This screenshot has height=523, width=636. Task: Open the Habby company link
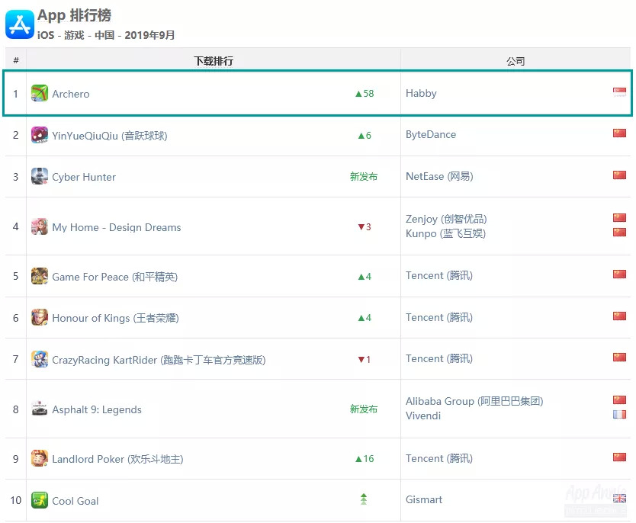[x=421, y=93]
